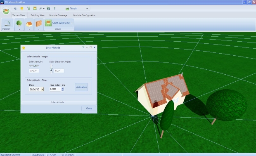256x156 pixels.
Task: Open the Date dropdown in Solar Altitude
Action: tap(42, 89)
